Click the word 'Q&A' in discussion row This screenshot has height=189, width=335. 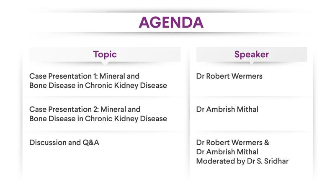pyautogui.click(x=91, y=143)
